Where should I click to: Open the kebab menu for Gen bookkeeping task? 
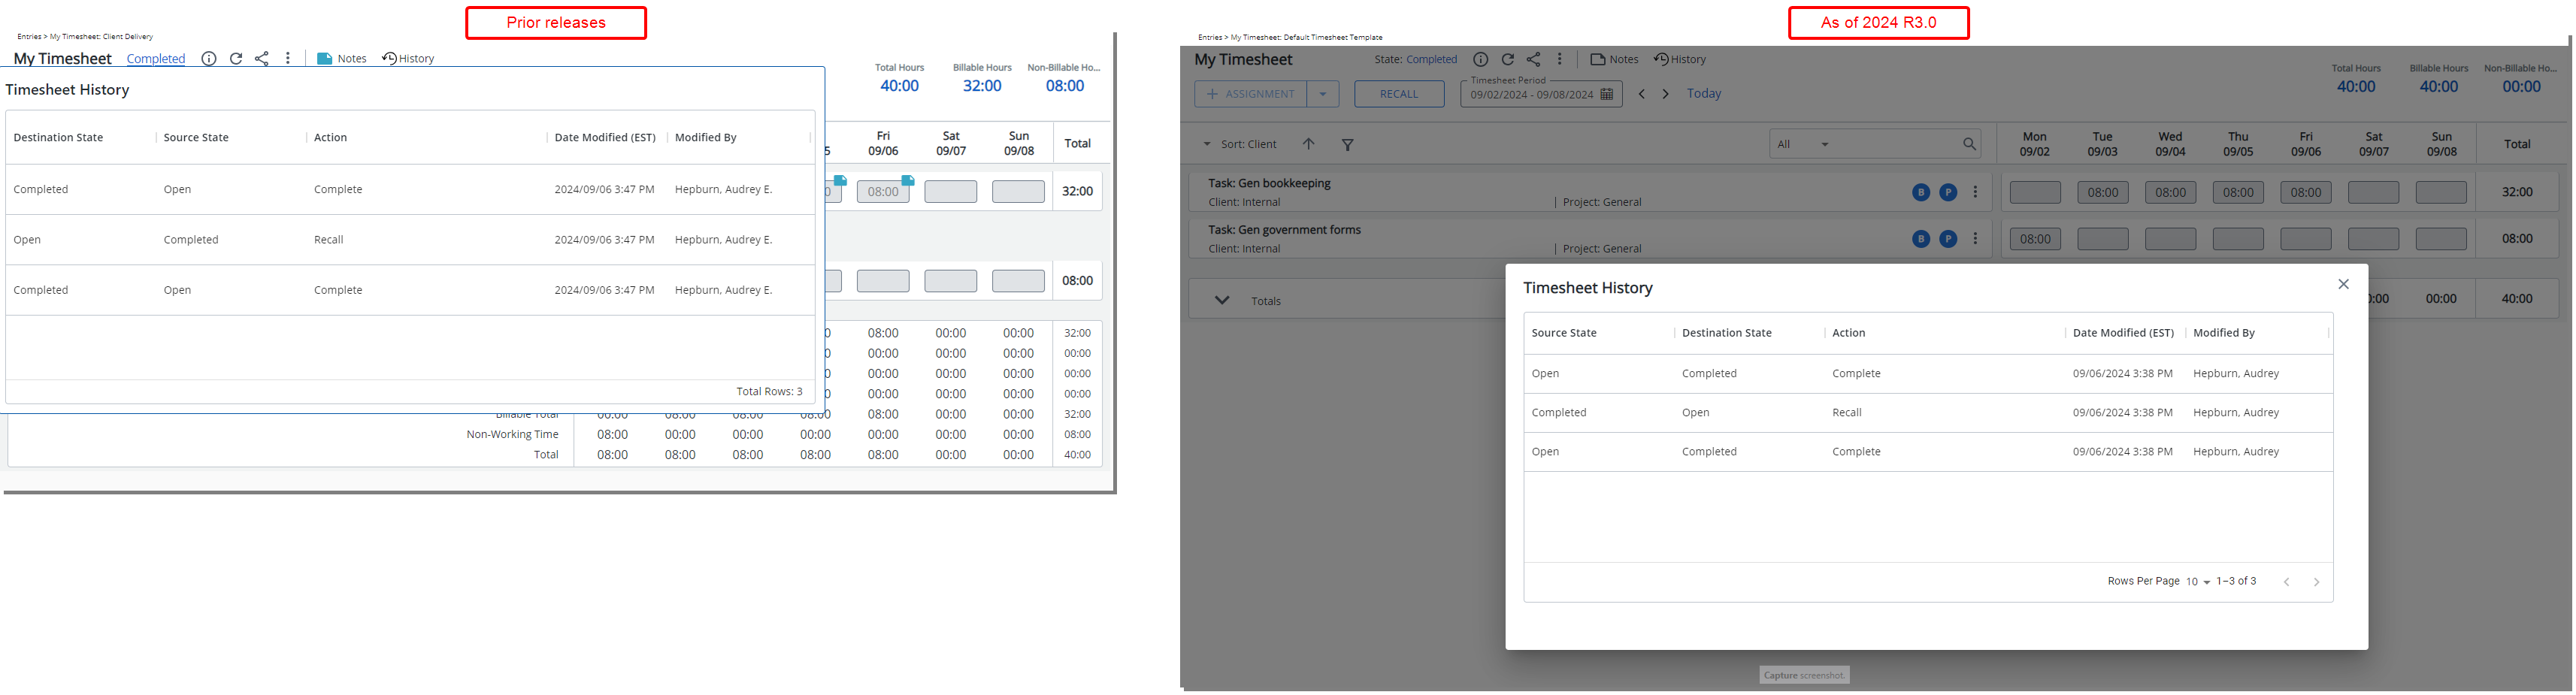coord(1975,192)
